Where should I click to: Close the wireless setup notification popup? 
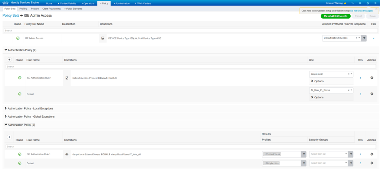pyautogui.click(x=376, y=9)
